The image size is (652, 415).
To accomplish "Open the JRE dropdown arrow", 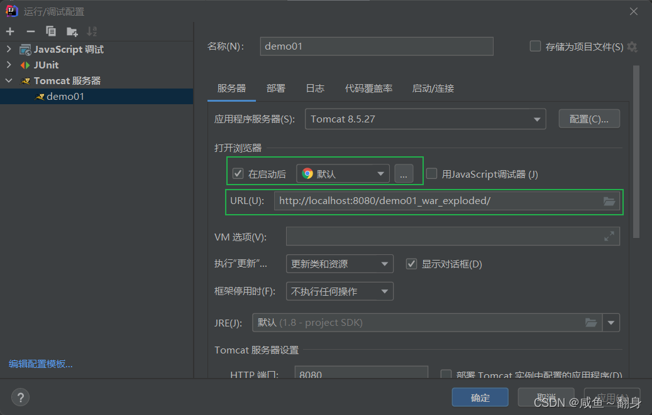I will point(611,323).
